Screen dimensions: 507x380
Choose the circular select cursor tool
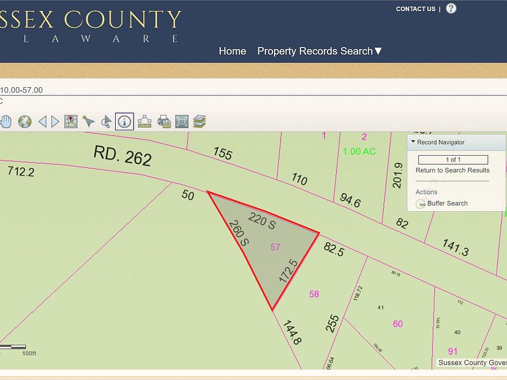[x=106, y=122]
